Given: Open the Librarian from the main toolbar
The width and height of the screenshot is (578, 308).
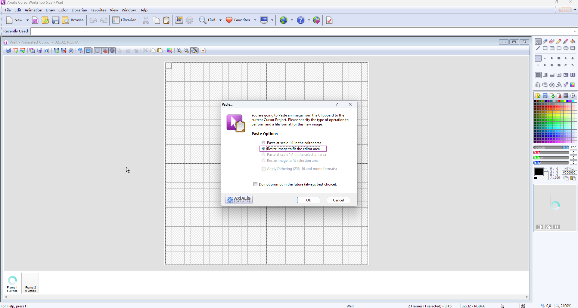Looking at the screenshot, I should click(125, 20).
